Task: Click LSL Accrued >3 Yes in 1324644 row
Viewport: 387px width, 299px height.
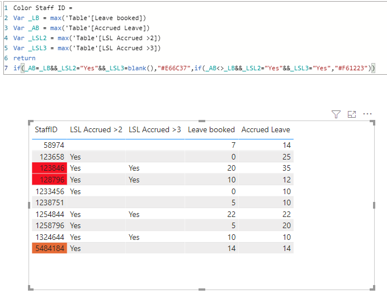Action: 134,237
